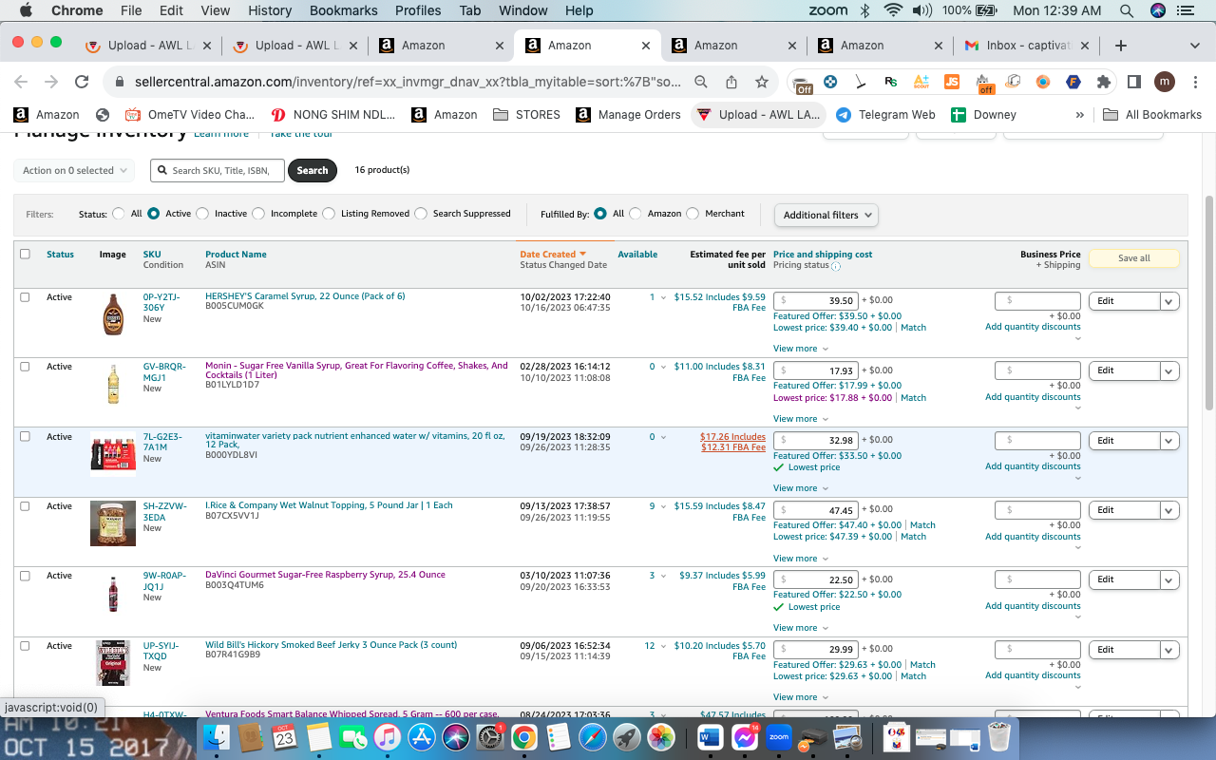This screenshot has width=1216, height=760.
Task: Open the Chrome side panel
Action: click(x=1133, y=82)
